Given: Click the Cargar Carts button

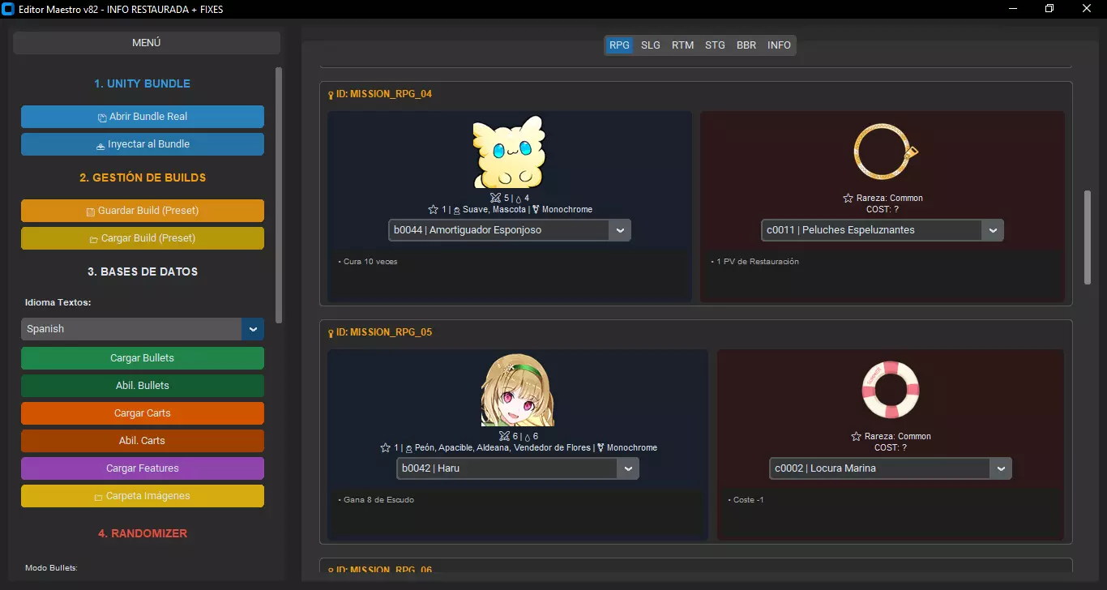Looking at the screenshot, I should (x=143, y=413).
